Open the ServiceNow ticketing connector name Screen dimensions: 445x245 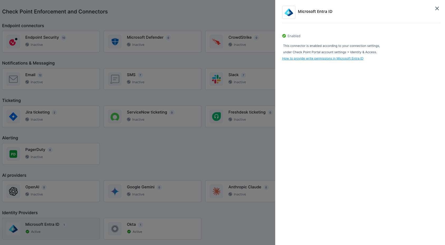point(147,112)
